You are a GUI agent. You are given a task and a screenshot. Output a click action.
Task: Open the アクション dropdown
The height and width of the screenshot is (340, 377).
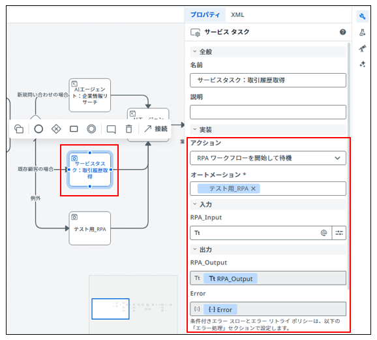coord(268,158)
